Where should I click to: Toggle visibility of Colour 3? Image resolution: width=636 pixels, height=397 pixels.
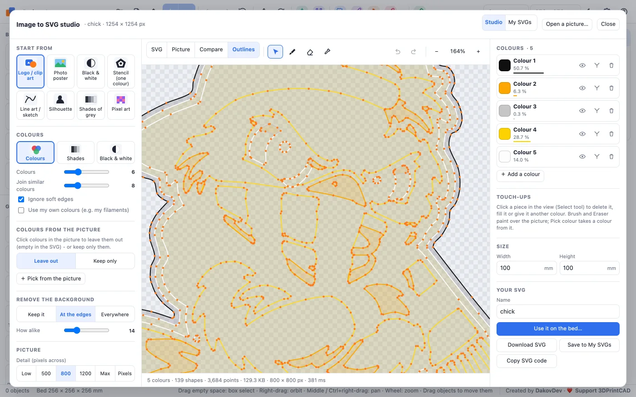click(582, 111)
